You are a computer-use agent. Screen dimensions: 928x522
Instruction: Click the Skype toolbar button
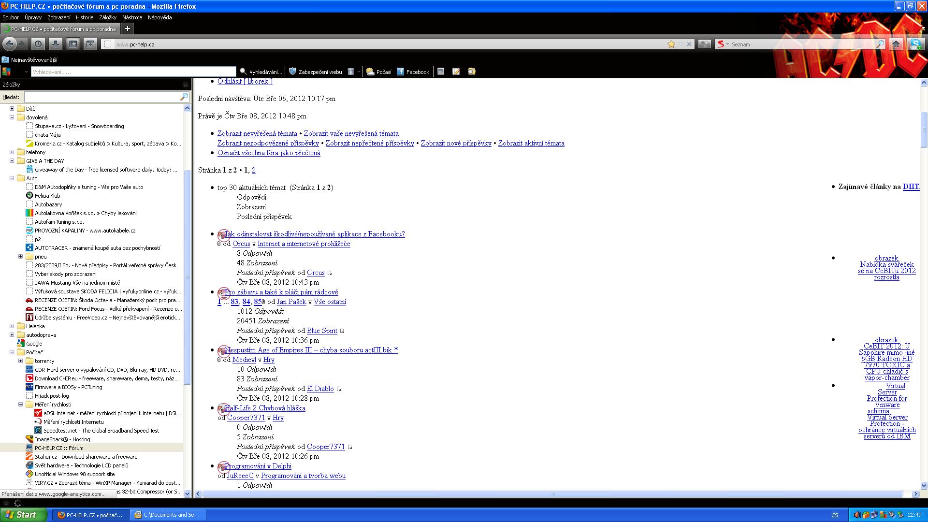(x=915, y=44)
